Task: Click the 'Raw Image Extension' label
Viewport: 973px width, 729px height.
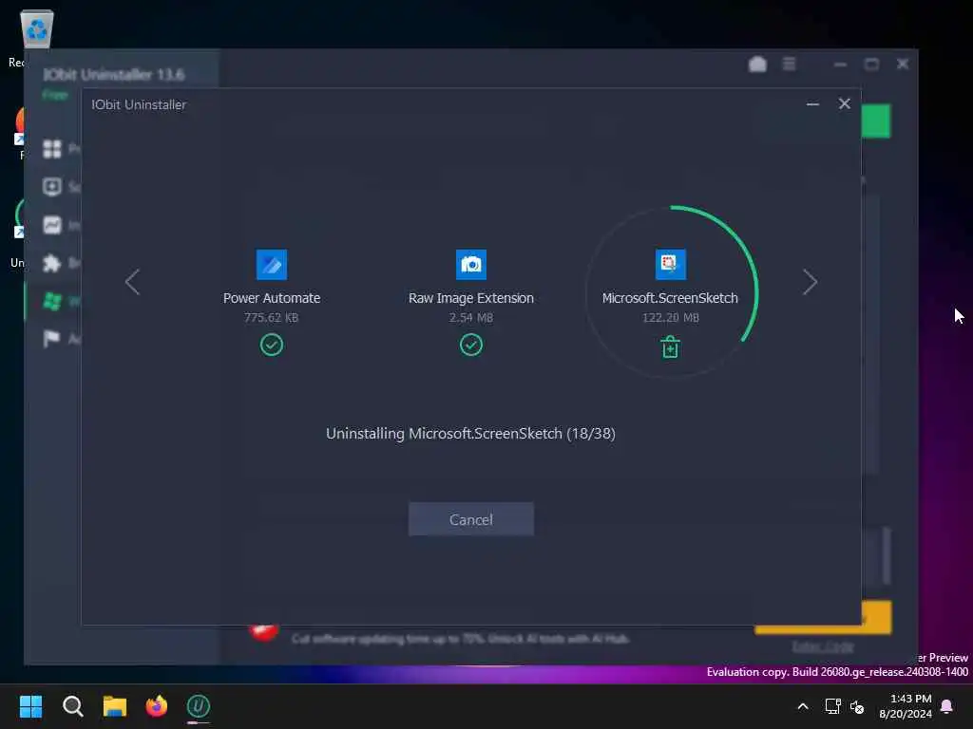Action: [x=471, y=298]
